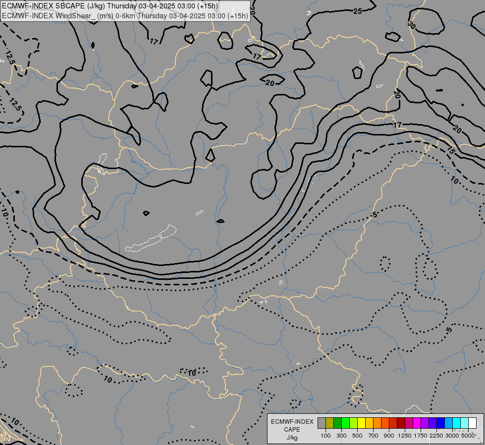The width and height of the screenshot is (485, 445).
Task: Click the yellow-green legend swatch
Action: point(354,423)
